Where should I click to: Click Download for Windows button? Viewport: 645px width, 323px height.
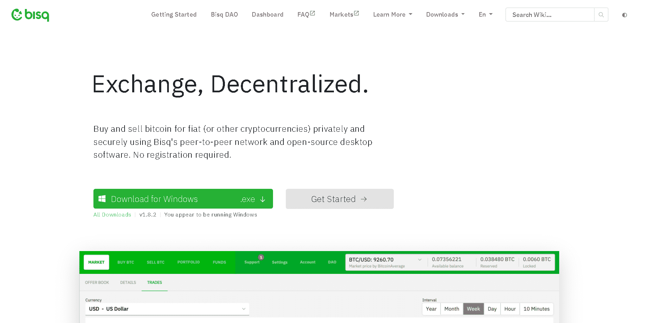(x=183, y=199)
